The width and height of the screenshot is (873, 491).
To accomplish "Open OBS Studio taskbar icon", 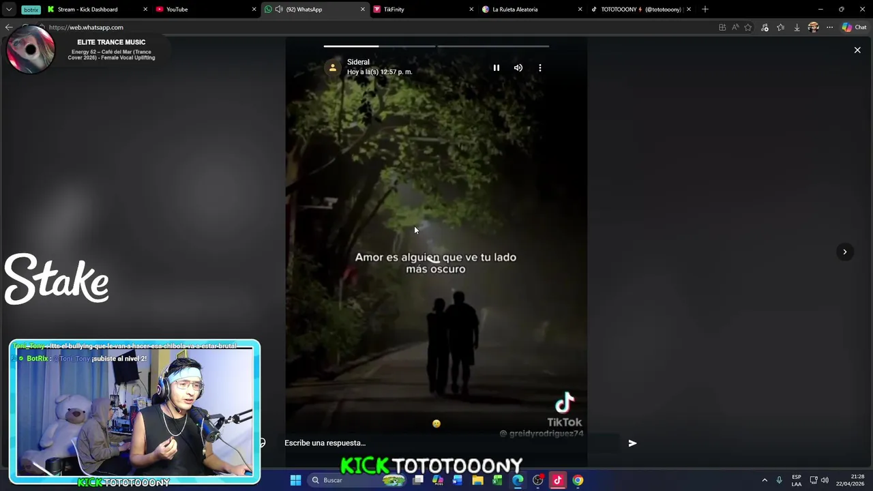I will [x=538, y=480].
